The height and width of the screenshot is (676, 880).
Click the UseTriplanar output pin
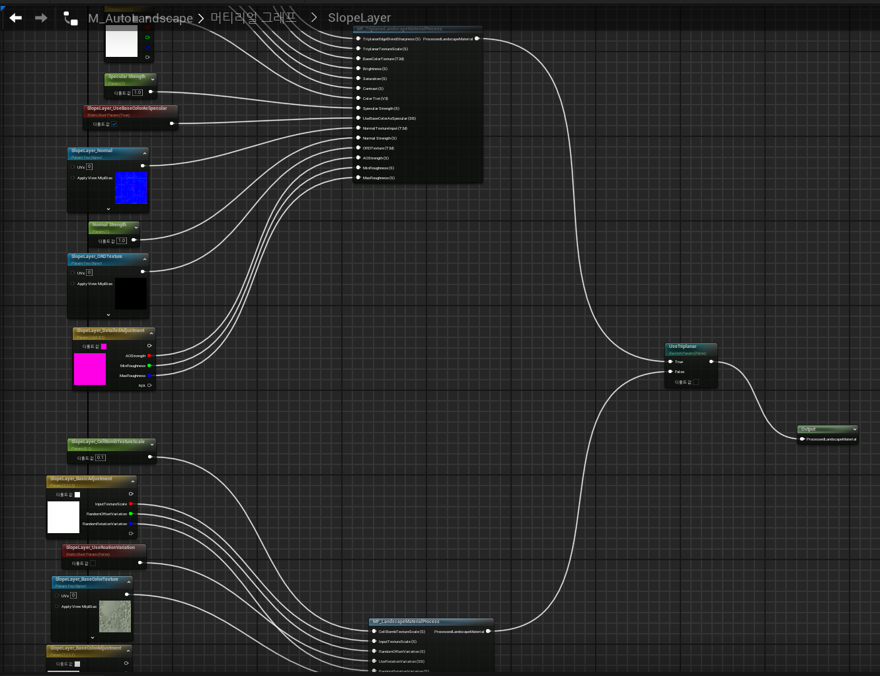click(x=711, y=362)
